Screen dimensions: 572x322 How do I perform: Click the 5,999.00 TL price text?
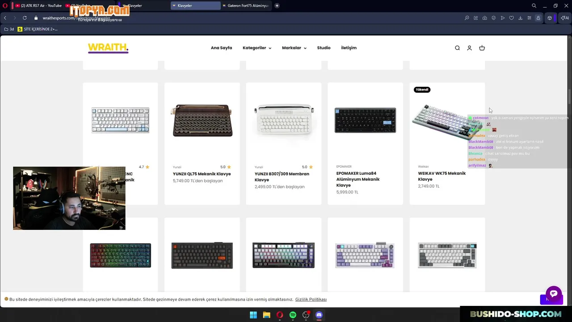tap(347, 192)
